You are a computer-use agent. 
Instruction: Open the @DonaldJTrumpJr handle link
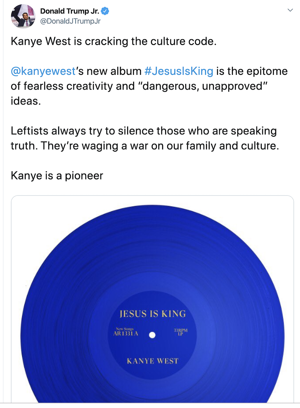[70, 21]
